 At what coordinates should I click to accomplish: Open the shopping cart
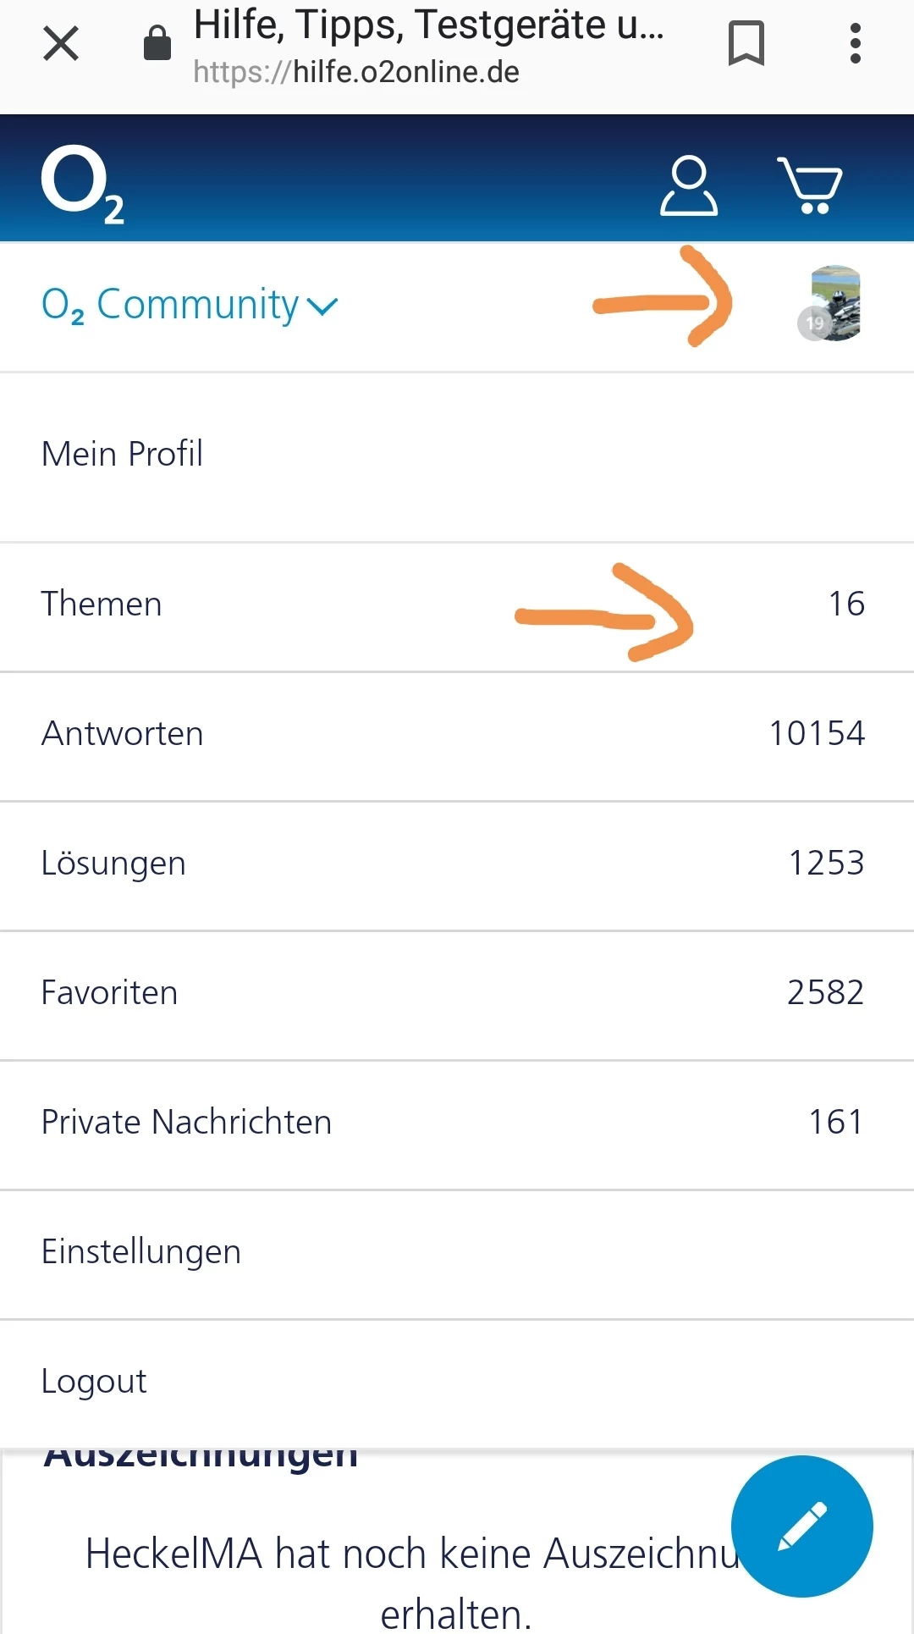click(x=809, y=185)
